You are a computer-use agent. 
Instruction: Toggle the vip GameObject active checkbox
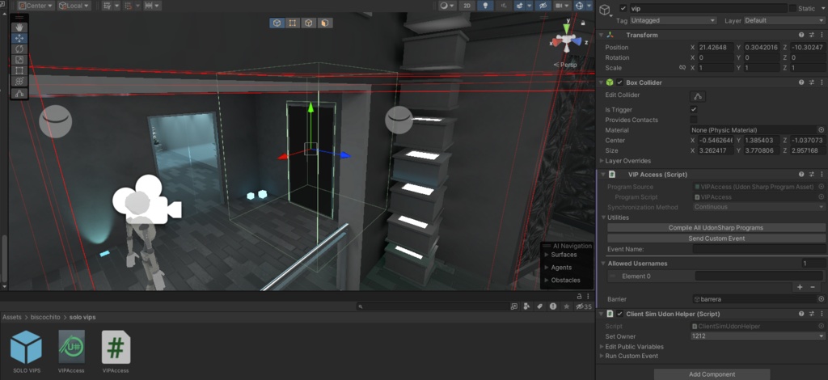click(623, 8)
